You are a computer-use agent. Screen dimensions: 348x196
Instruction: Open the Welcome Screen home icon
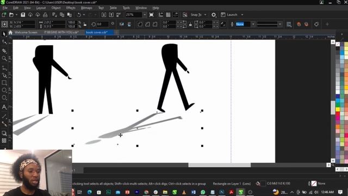tap(10, 33)
